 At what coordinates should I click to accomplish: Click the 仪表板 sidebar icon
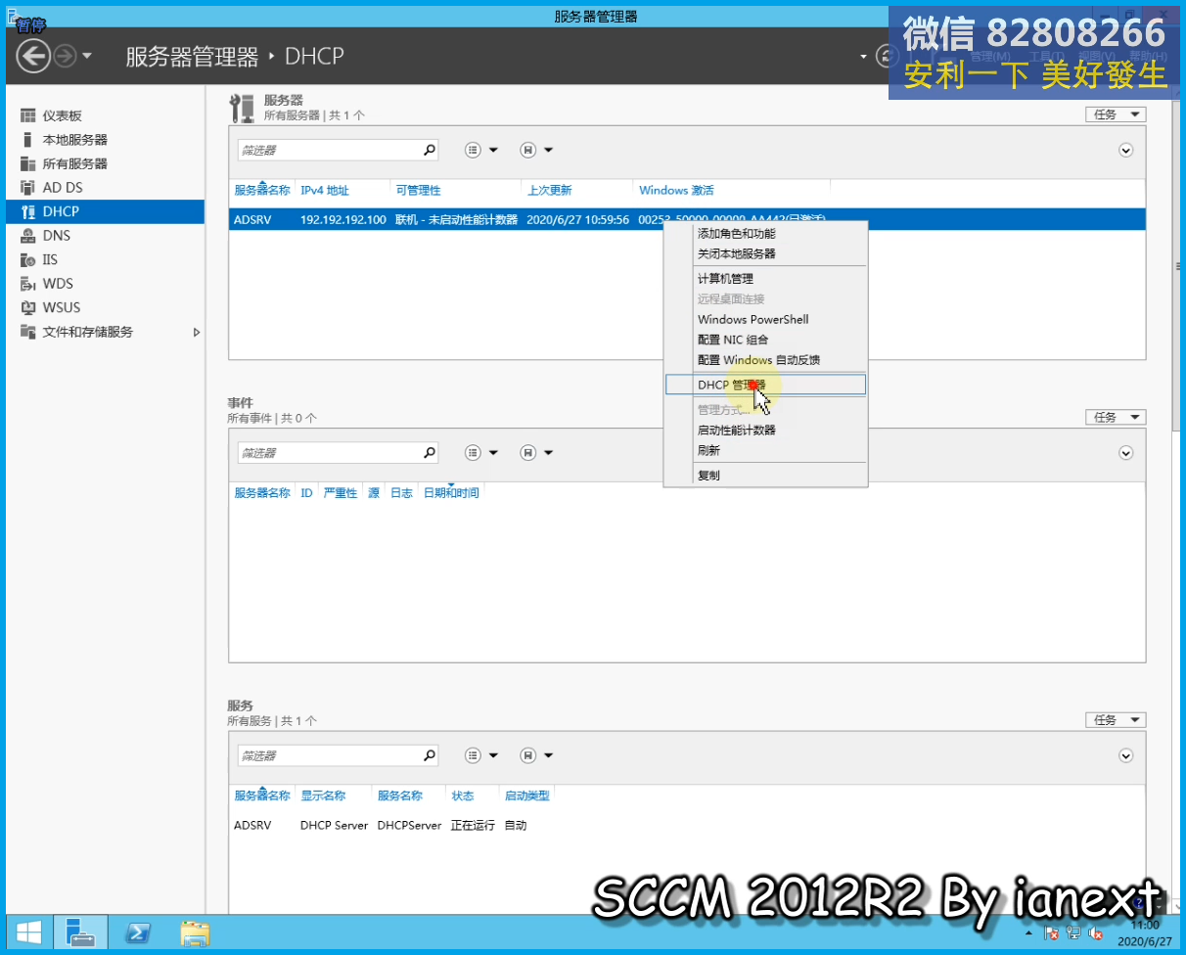pyautogui.click(x=27, y=115)
